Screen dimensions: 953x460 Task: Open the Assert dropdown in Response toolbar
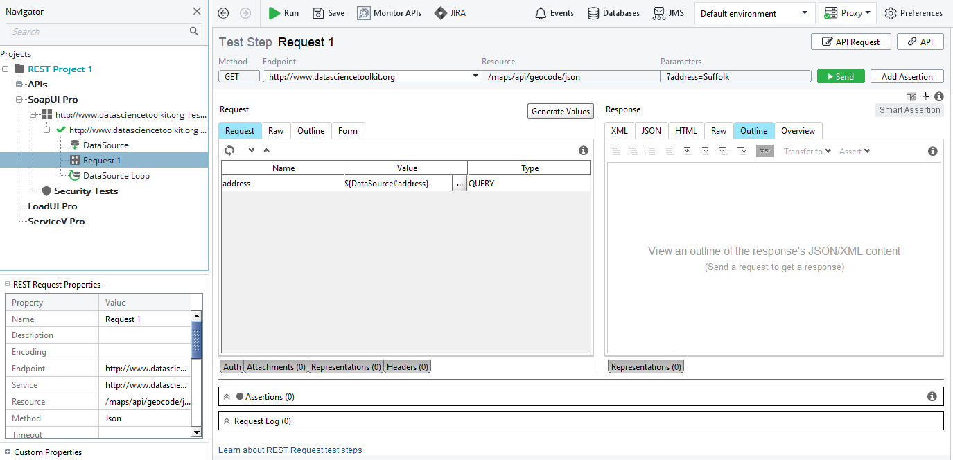tap(855, 151)
